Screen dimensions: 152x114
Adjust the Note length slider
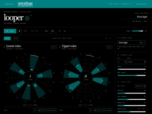point(131,75)
